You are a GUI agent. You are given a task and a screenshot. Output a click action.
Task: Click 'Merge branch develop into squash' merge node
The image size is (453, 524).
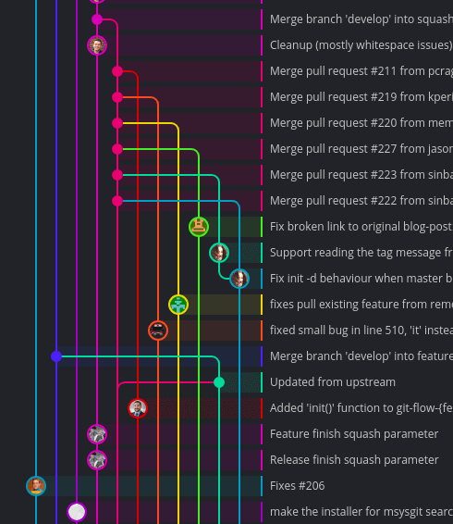pyautogui.click(x=97, y=19)
